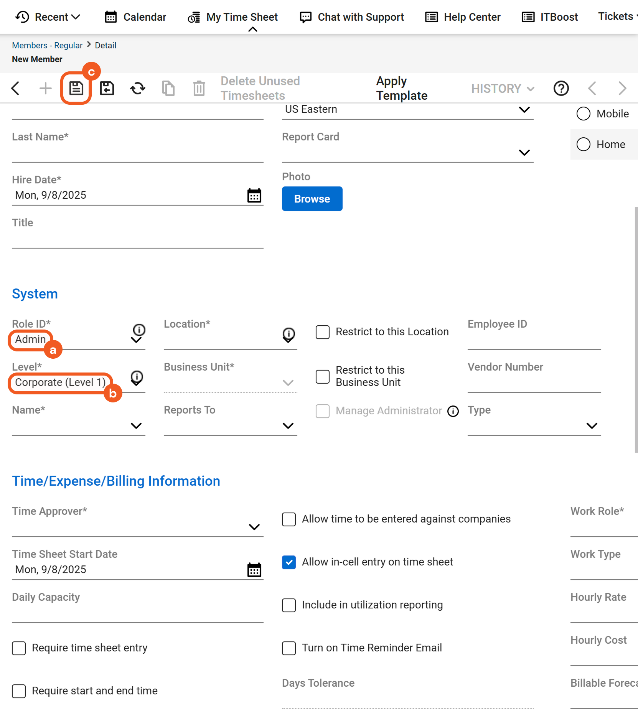Check Restrict to this Location
638x717 pixels.
pyautogui.click(x=322, y=332)
